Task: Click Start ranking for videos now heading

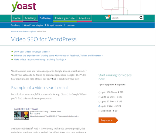Action: click(x=115, y=77)
